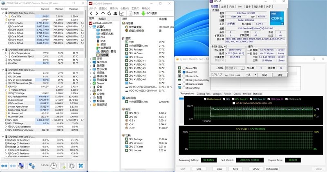Click HWiNFO save log document icon
This screenshot has height=172, width=327.
63,166
